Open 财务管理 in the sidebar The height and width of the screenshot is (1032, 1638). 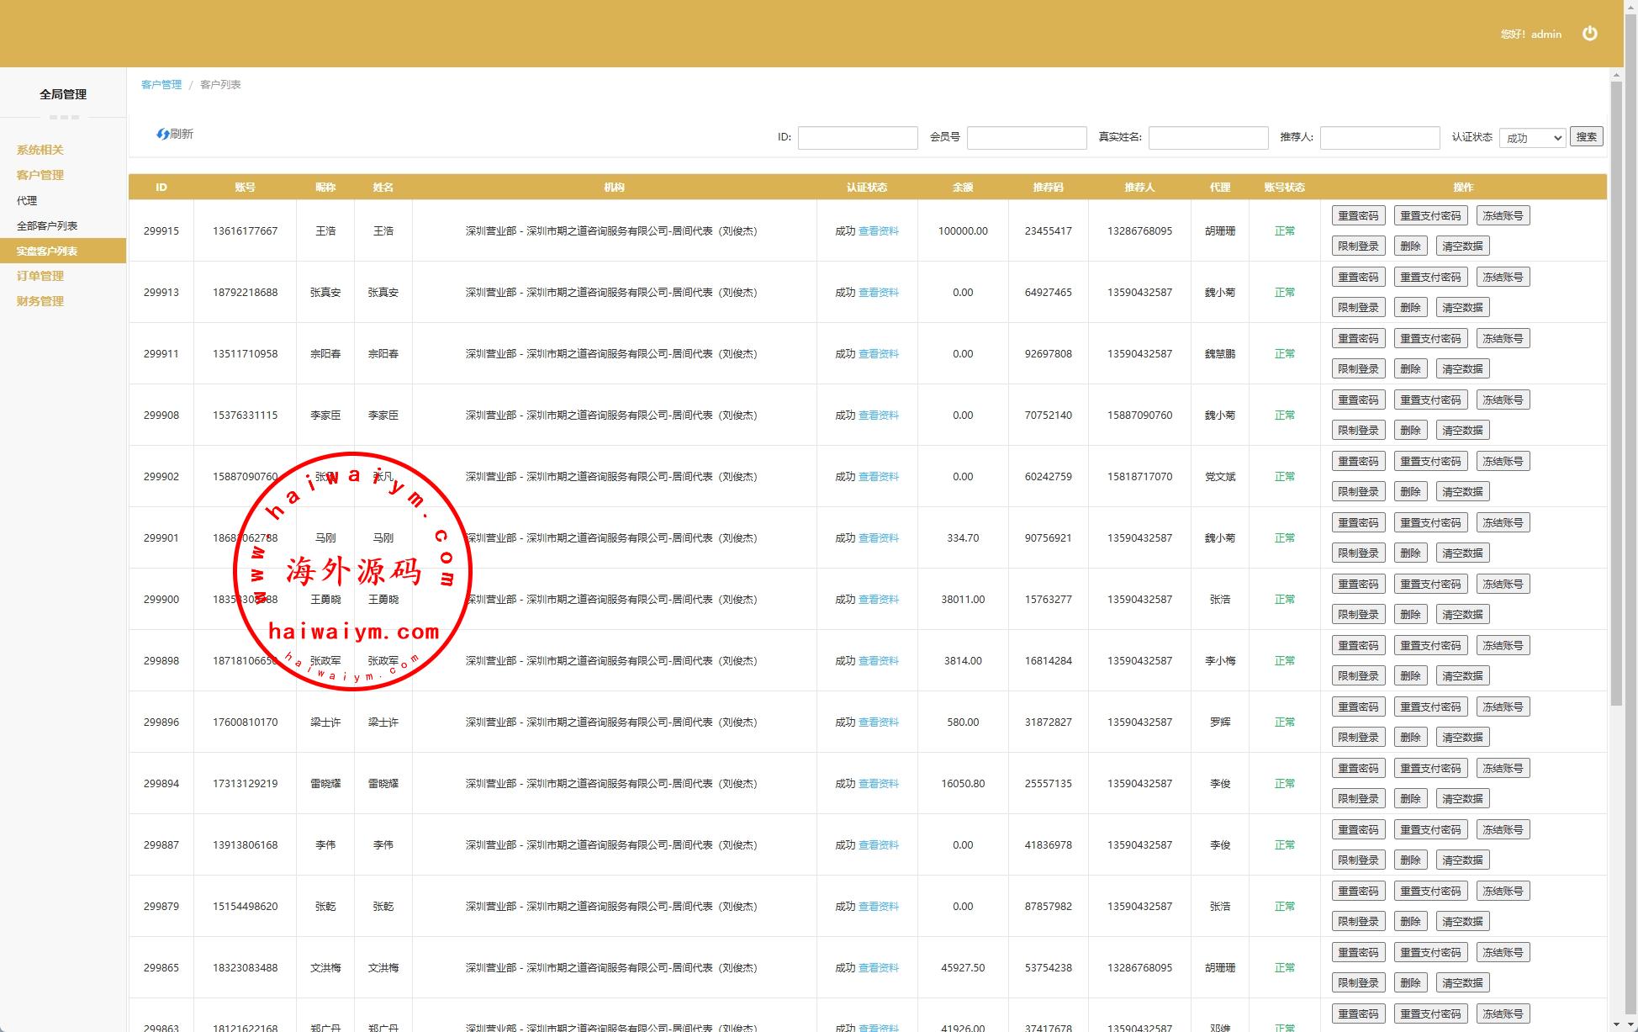pos(40,301)
